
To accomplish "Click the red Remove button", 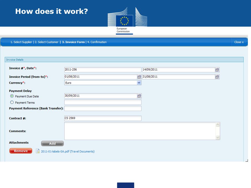I will (21, 151).
